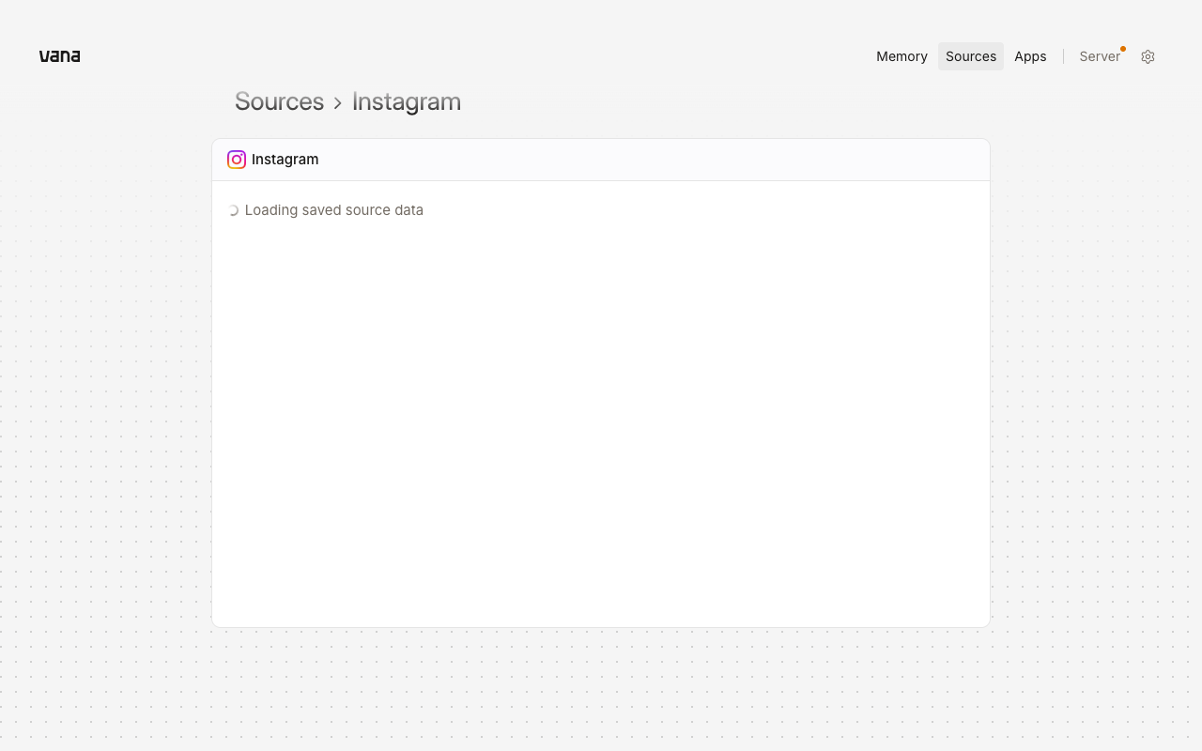This screenshot has width=1202, height=751.
Task: Click the Instagram breadcrumb title
Action: (407, 101)
